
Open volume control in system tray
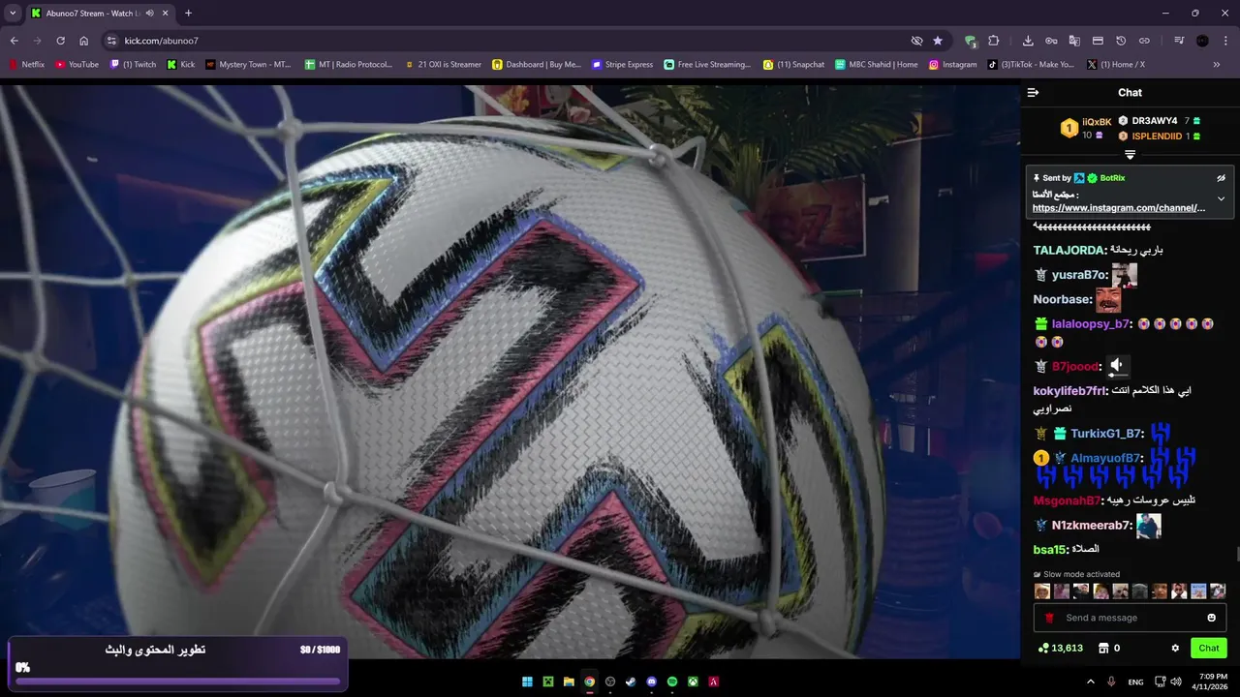tap(1176, 682)
